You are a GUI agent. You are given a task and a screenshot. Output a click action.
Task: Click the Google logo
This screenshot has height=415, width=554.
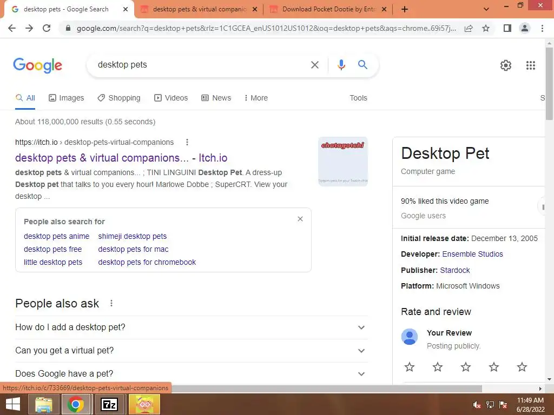click(38, 65)
